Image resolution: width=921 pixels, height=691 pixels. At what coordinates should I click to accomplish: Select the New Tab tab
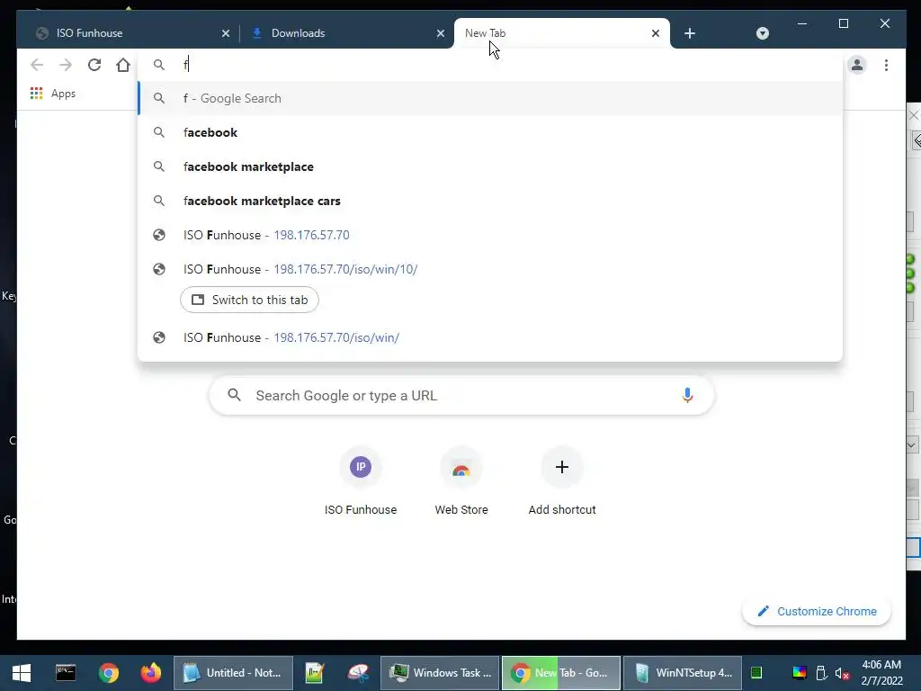click(561, 33)
